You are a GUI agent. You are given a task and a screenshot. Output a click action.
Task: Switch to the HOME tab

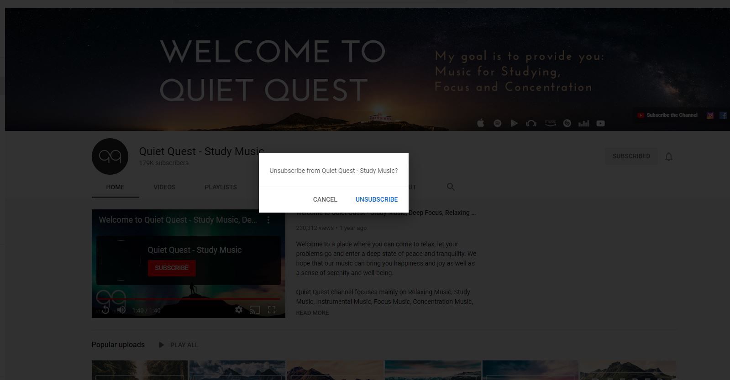click(115, 187)
